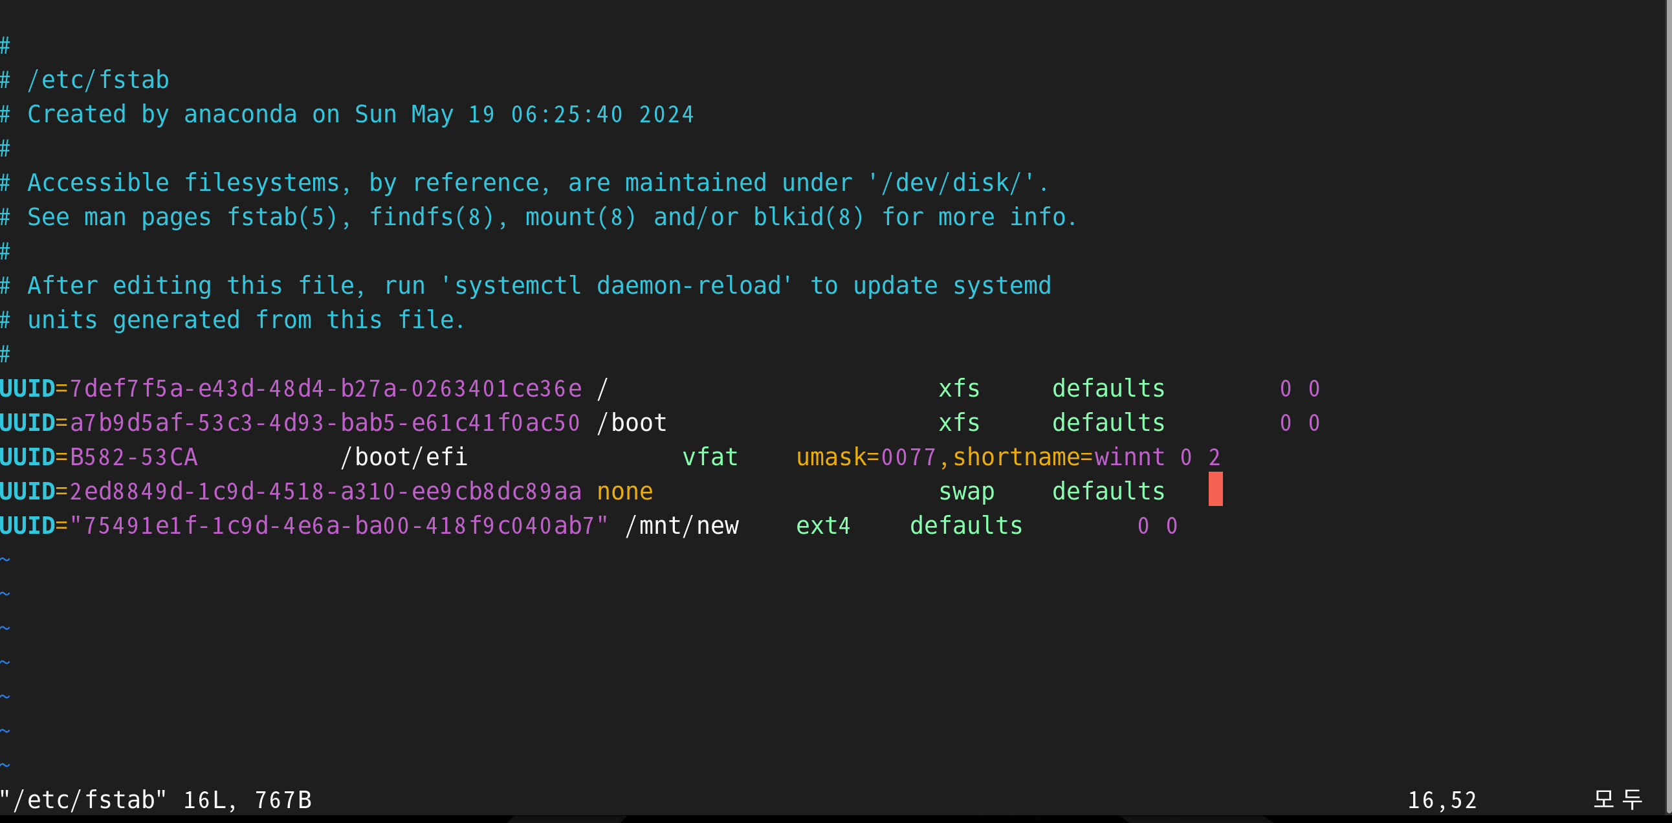Click the /etc/fstab comment header text
This screenshot has height=823, width=1672.
(98, 80)
